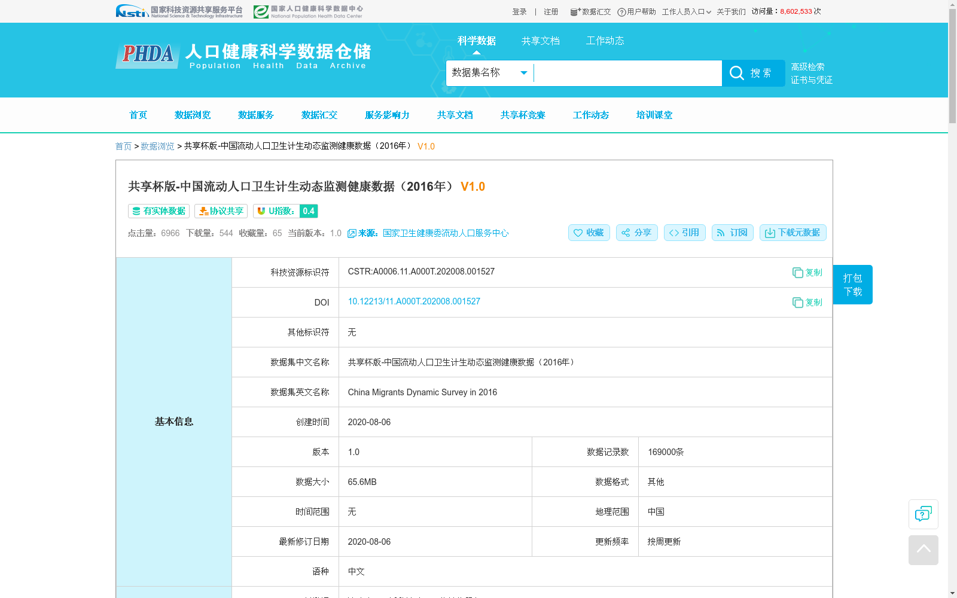Click 数据浏览 breadcrumb link
Viewport: 957px width, 598px height.
[157, 147]
